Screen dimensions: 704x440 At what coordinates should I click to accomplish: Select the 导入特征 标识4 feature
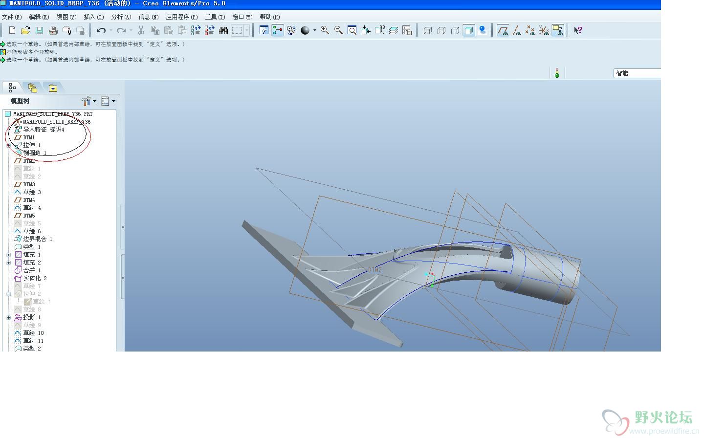40,130
